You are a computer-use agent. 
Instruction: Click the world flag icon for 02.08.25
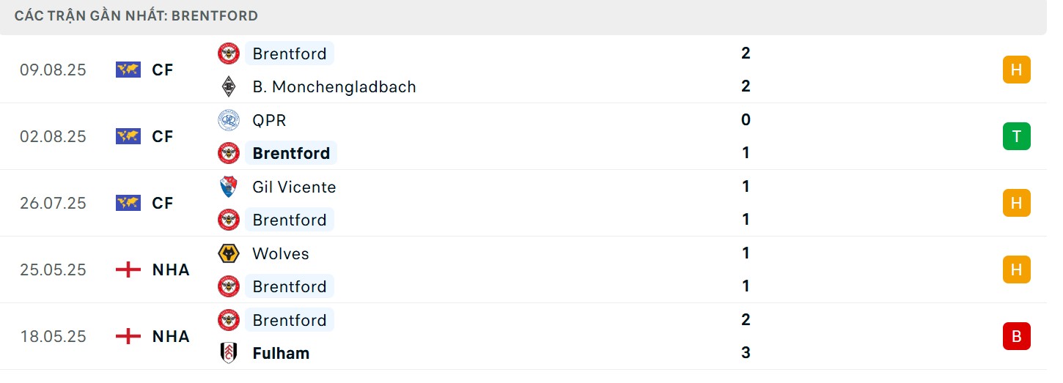coord(128,136)
